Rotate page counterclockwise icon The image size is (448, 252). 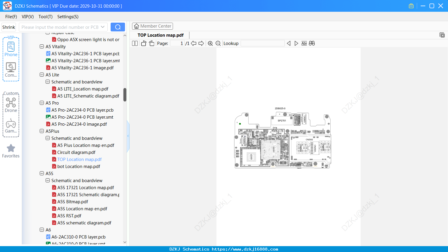pyautogui.click(x=144, y=43)
